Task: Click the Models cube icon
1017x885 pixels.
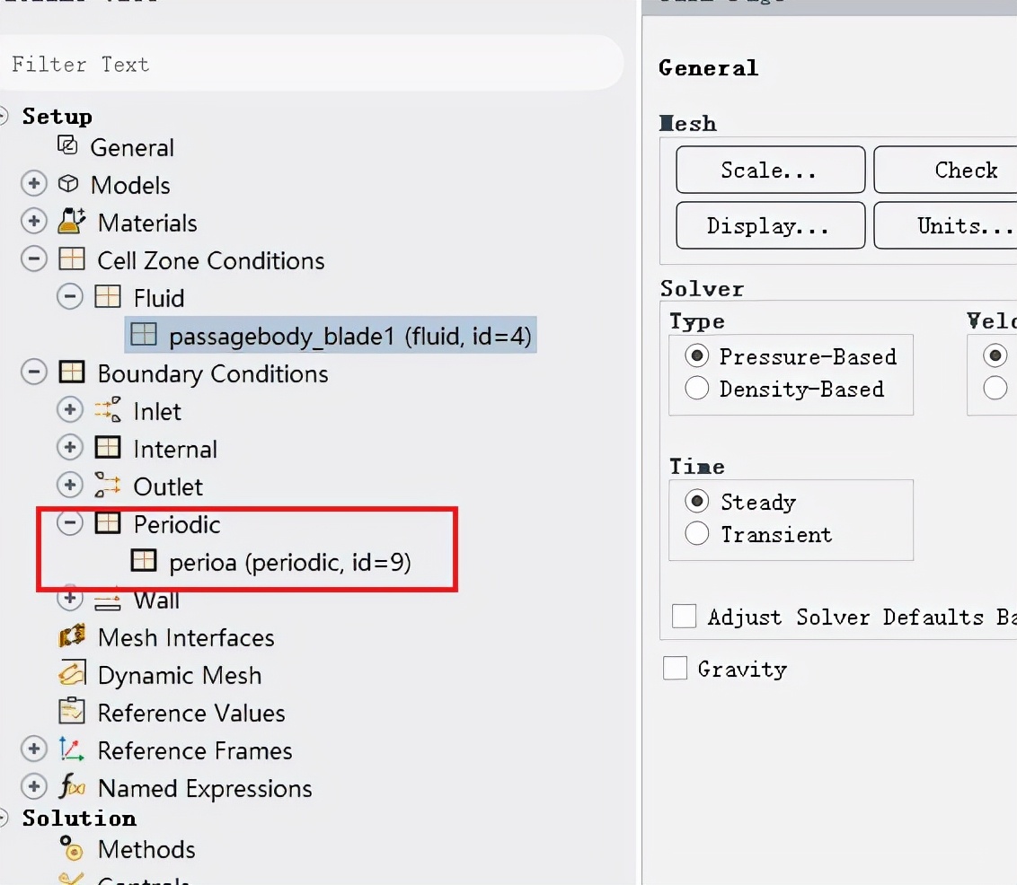Action: click(68, 184)
